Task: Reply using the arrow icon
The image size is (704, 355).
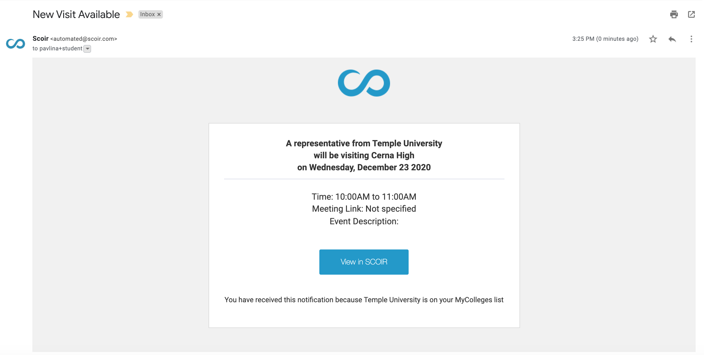Action: (672, 39)
